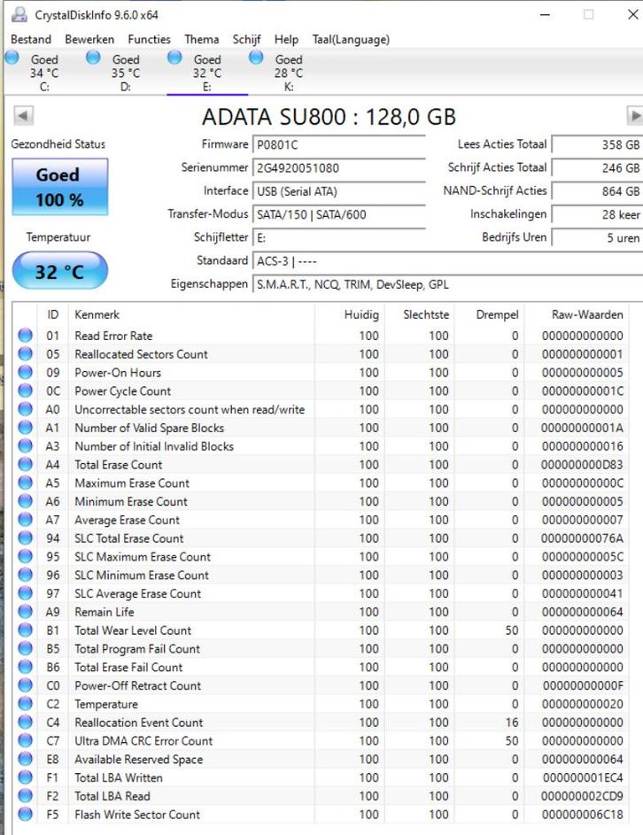Image resolution: width=643 pixels, height=835 pixels.
Task: Click the Interface field USB (Serial ATA)
Action: [x=339, y=192]
